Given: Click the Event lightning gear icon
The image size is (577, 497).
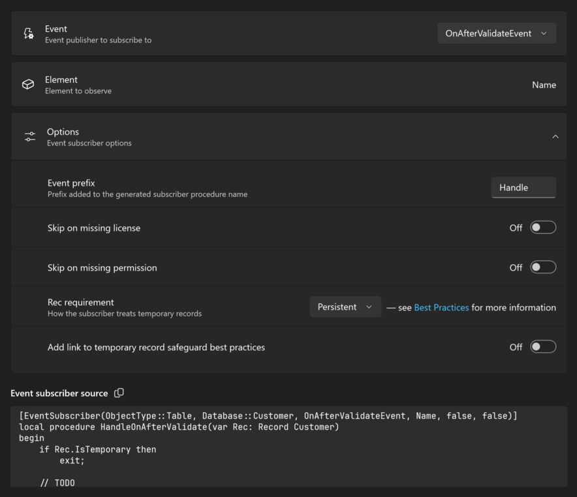Looking at the screenshot, I should pos(28,33).
